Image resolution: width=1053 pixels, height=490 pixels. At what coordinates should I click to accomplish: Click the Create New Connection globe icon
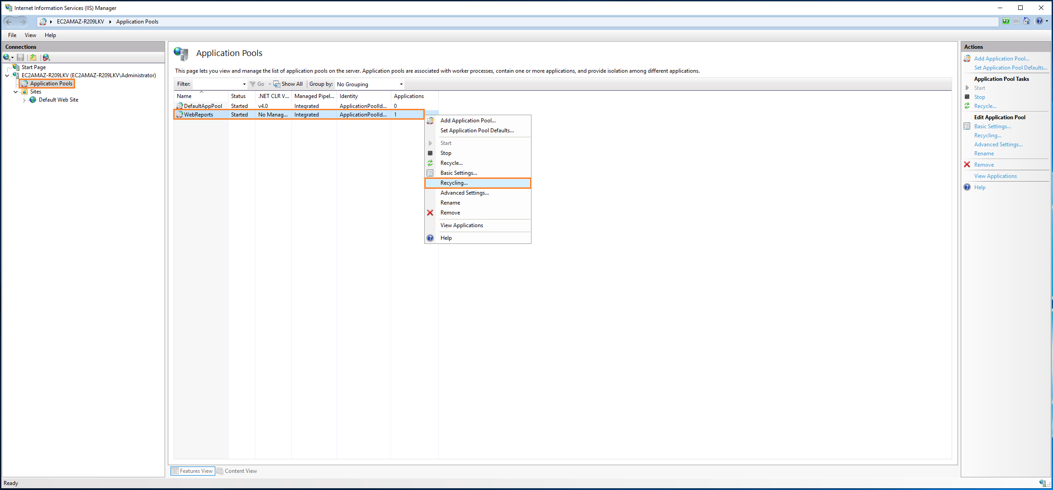[x=7, y=57]
